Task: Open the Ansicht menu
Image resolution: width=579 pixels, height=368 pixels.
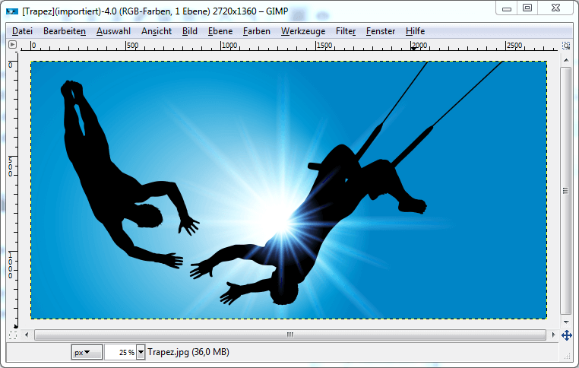Action: pyautogui.click(x=157, y=31)
